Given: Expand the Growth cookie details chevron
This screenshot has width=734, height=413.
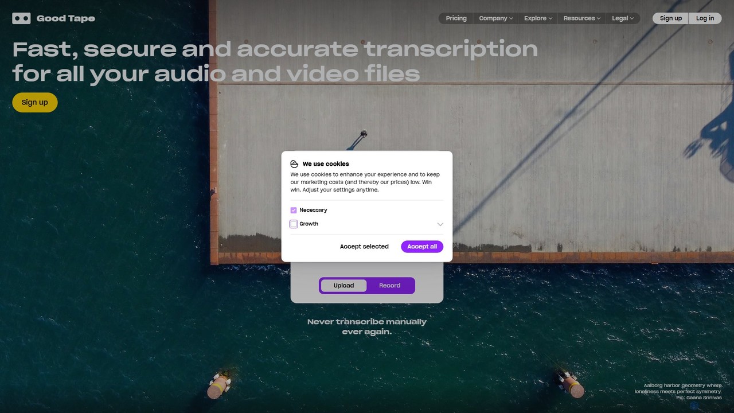Looking at the screenshot, I should [x=440, y=224].
